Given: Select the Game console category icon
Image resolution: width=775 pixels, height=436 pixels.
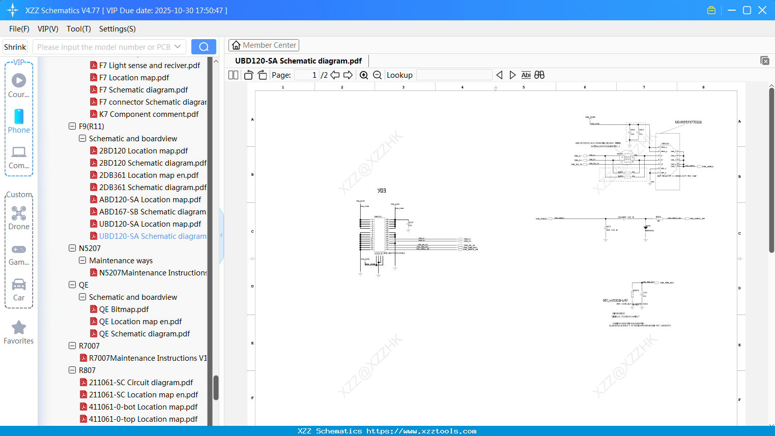Looking at the screenshot, I should 19,250.
